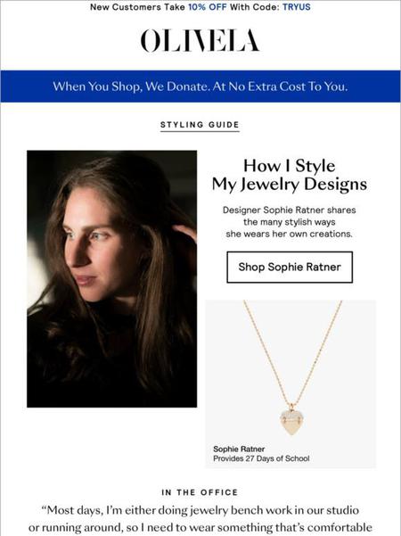Open the designer portrait photo

coord(112,278)
